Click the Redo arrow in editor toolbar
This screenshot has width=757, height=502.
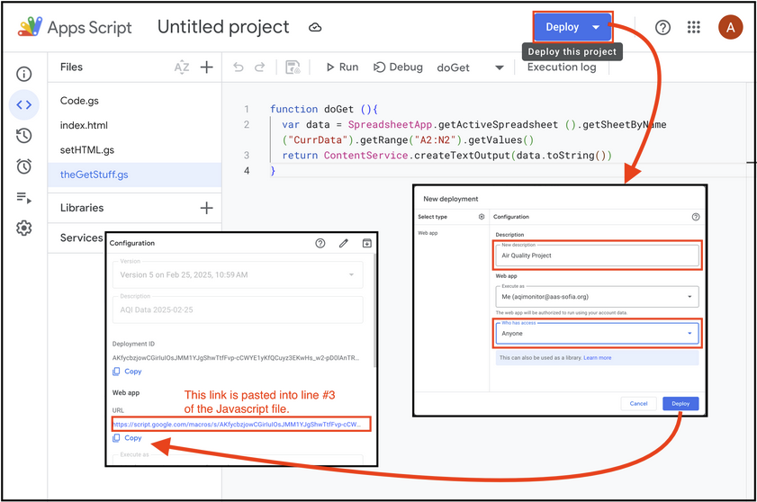[x=260, y=67]
